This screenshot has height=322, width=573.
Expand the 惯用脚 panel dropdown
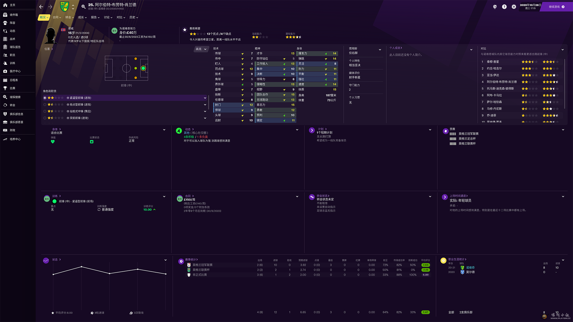pyautogui.click(x=380, y=50)
